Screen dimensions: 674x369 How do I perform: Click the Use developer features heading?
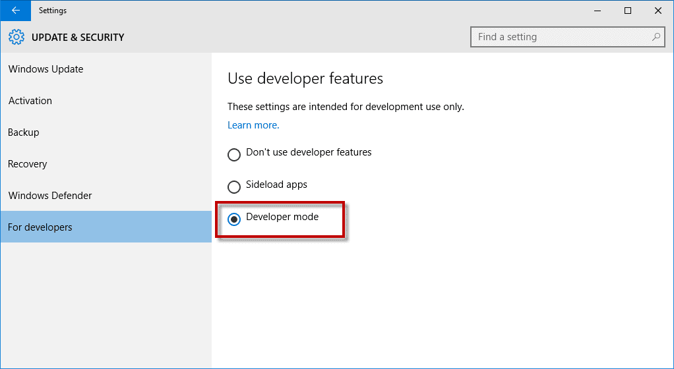click(305, 78)
